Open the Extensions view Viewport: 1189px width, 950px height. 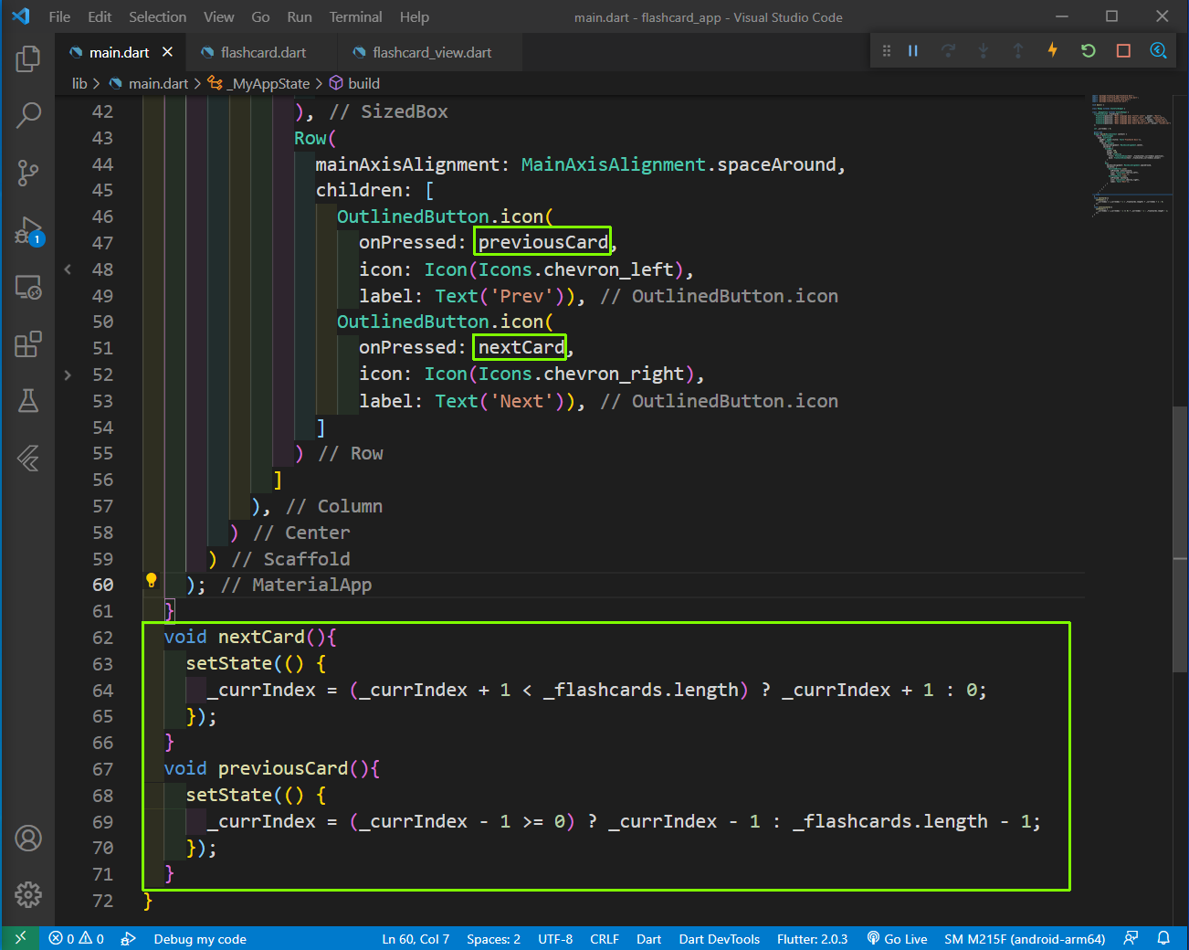28,344
